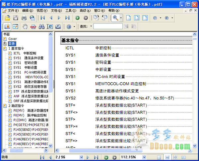Open dropdown next to info icon
Viewport: 199px width, 161px height.
pos(74,26)
